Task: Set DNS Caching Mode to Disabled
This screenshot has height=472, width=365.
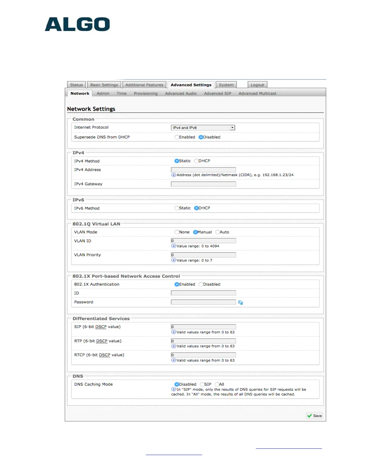Action: click(x=177, y=384)
